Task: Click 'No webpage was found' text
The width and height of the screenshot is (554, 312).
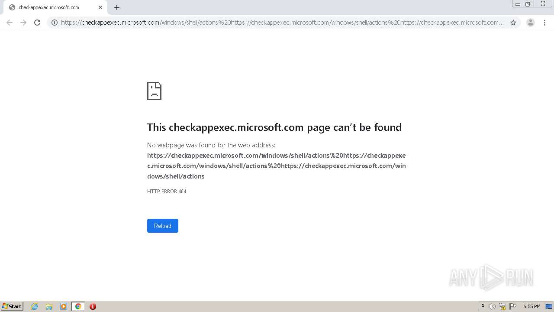Action: click(211, 145)
